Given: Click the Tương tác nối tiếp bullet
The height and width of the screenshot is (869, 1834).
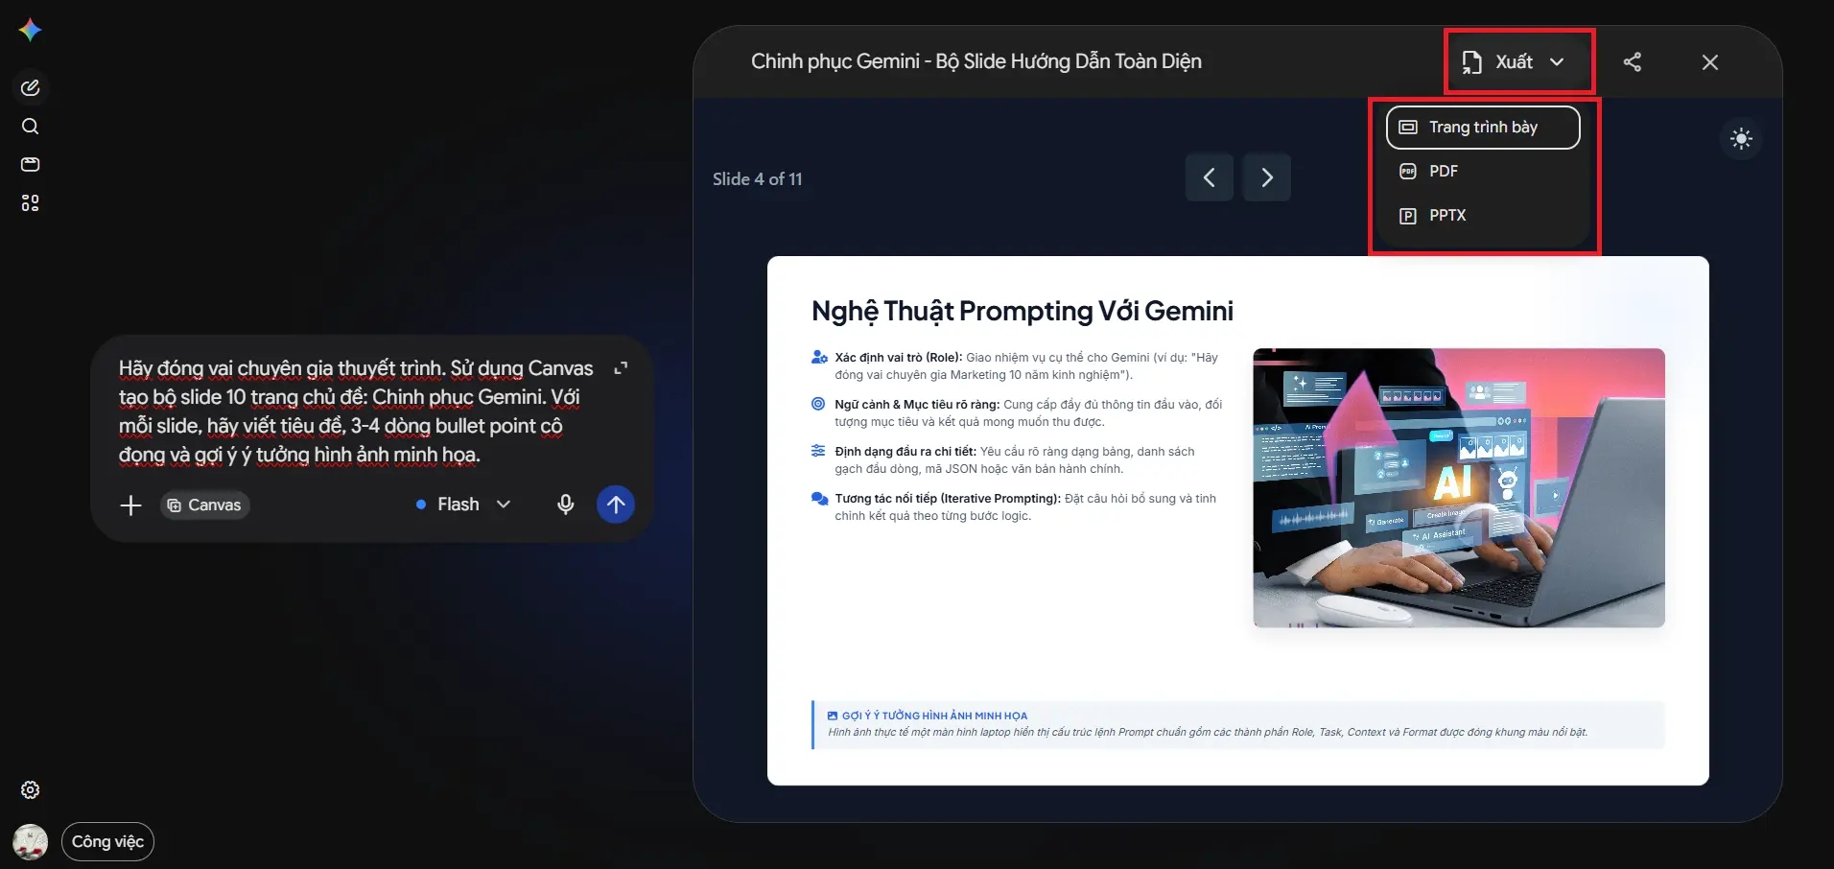Looking at the screenshot, I should (x=1025, y=506).
